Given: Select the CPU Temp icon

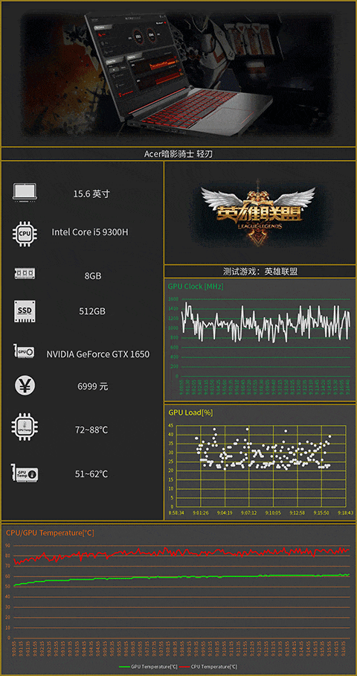Looking at the screenshot, I should [x=24, y=427].
